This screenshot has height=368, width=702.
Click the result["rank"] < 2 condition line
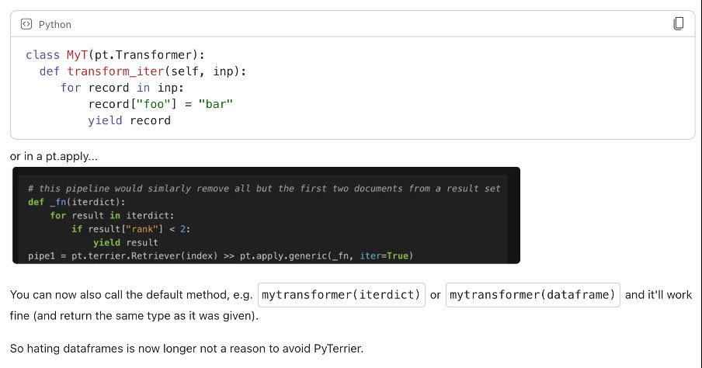pos(130,229)
